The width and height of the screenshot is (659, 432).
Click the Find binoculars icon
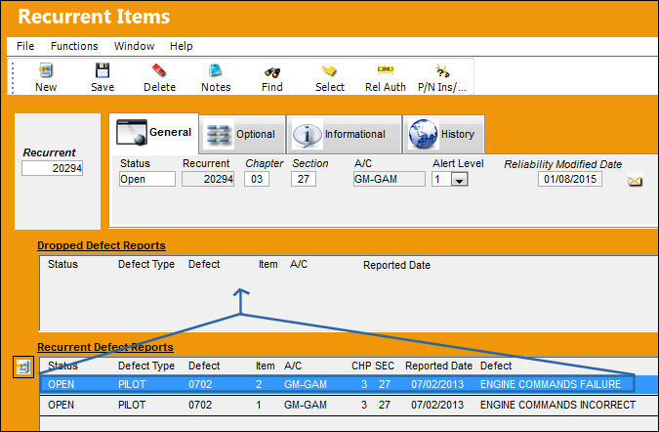point(272,72)
